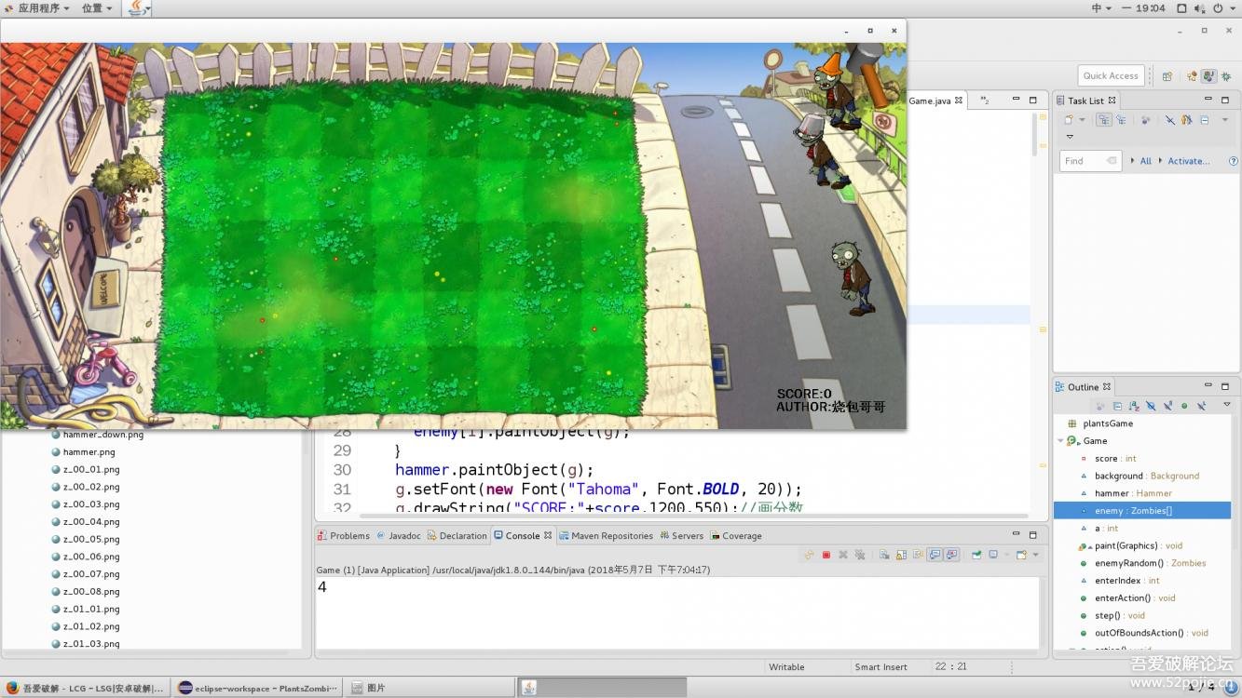Click Synchronize Changed icon in Task List
Screen dimensions: 1242x698
pos(1186,119)
